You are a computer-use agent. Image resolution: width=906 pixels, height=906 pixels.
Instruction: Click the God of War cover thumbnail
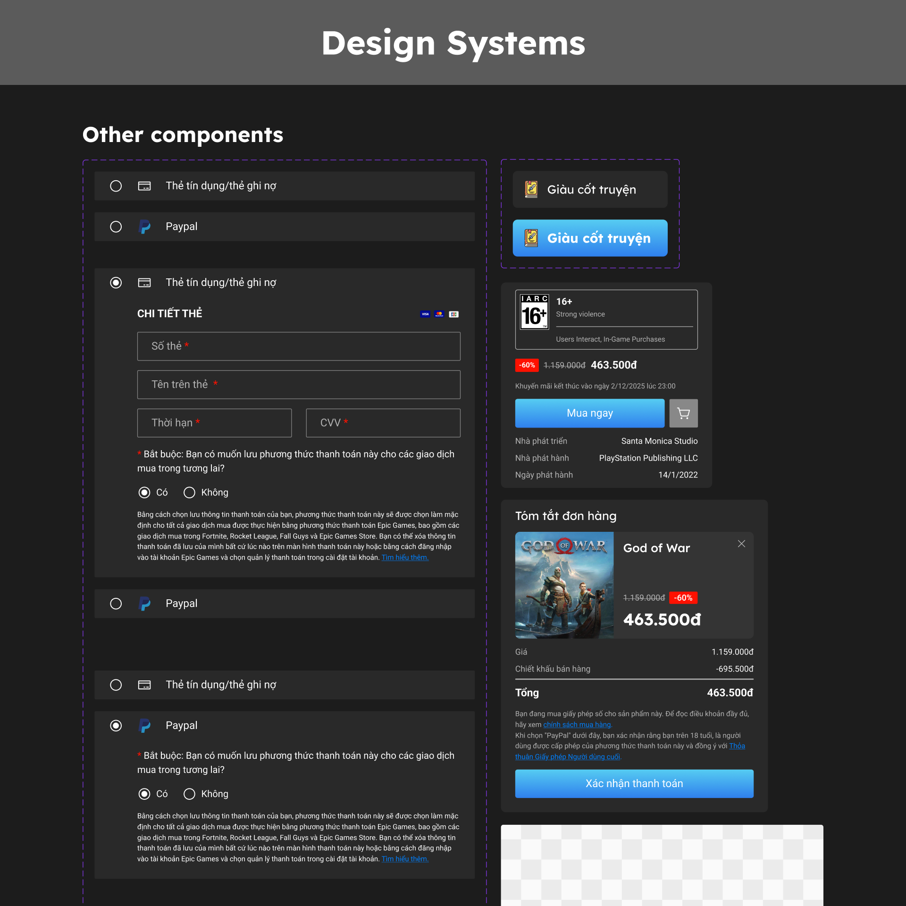point(564,585)
